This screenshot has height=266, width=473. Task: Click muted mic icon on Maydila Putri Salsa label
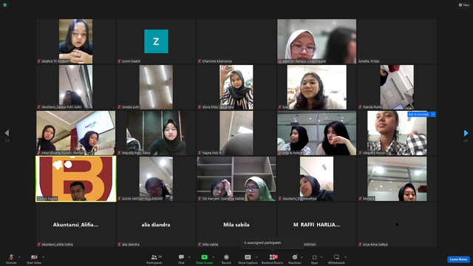(x=119, y=153)
